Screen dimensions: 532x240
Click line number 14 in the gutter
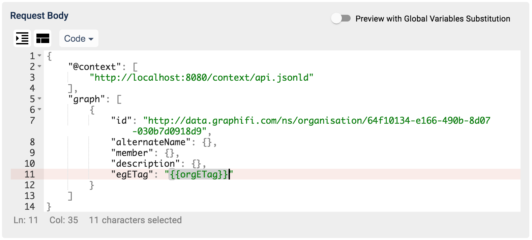(30, 207)
